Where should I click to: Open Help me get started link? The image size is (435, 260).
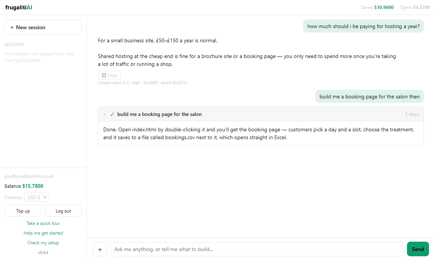pyautogui.click(x=43, y=233)
